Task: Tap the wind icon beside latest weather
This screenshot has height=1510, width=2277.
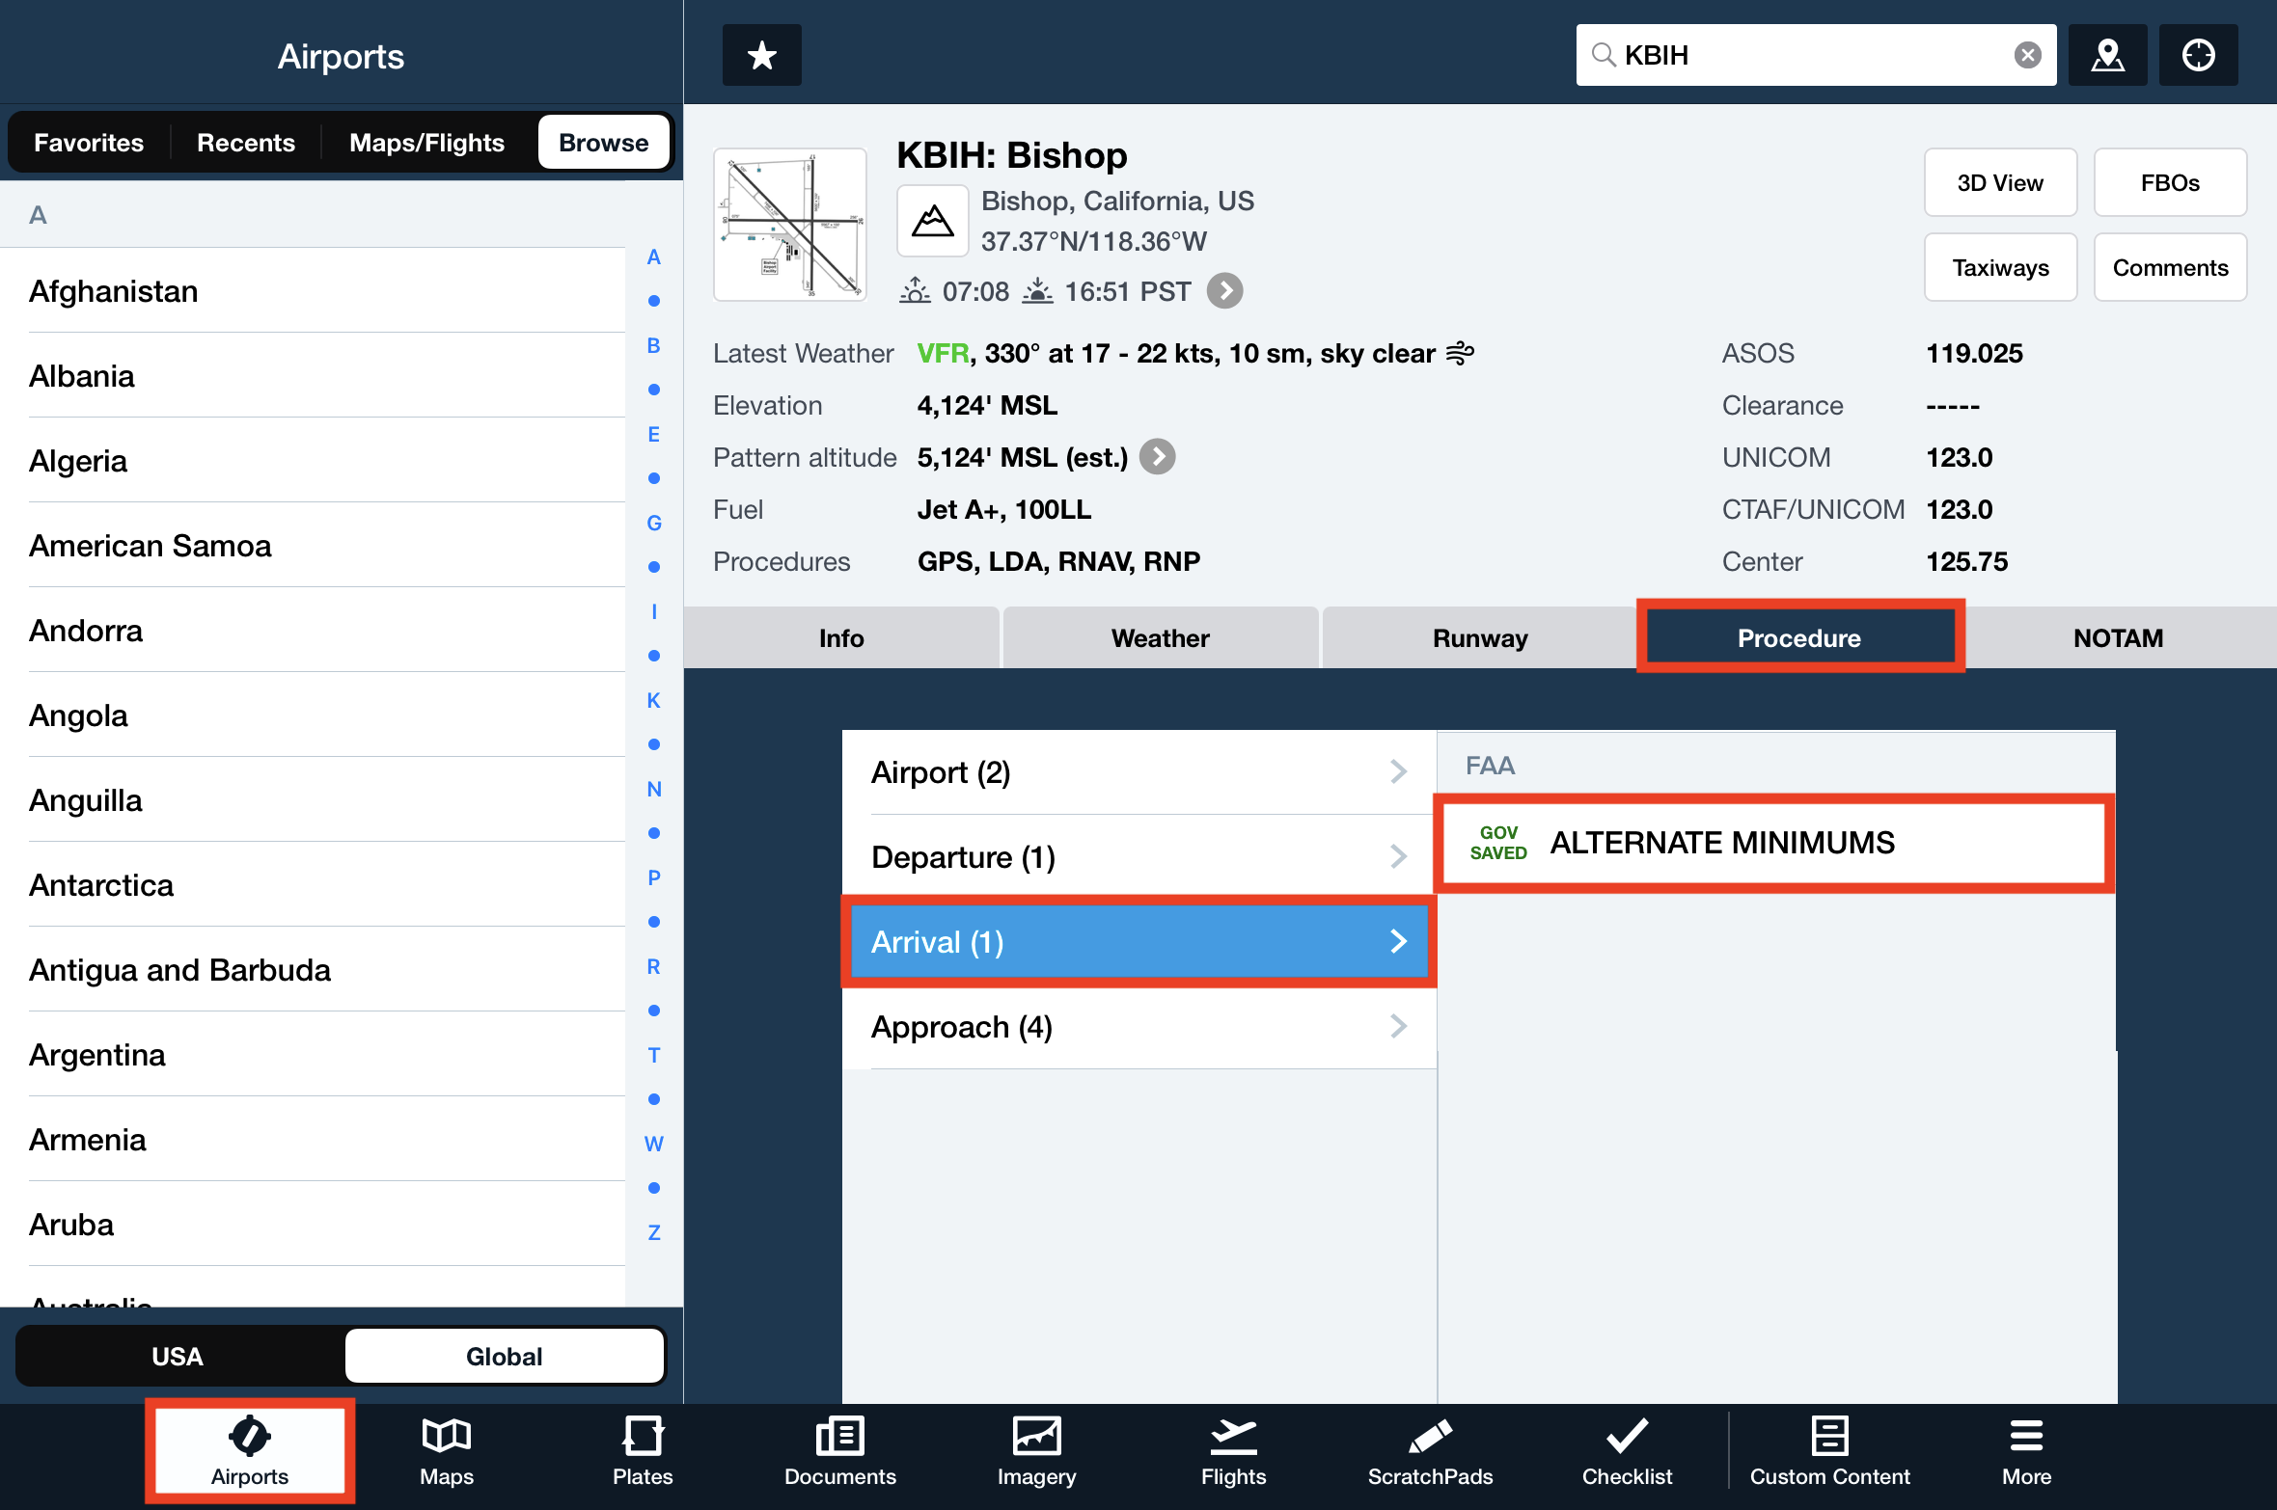Action: point(1460,354)
